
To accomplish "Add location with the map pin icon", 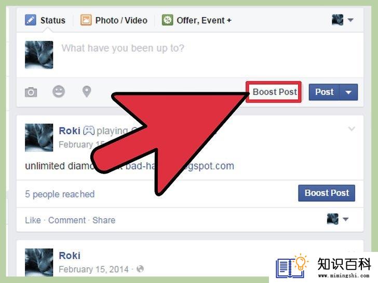I will tap(87, 91).
